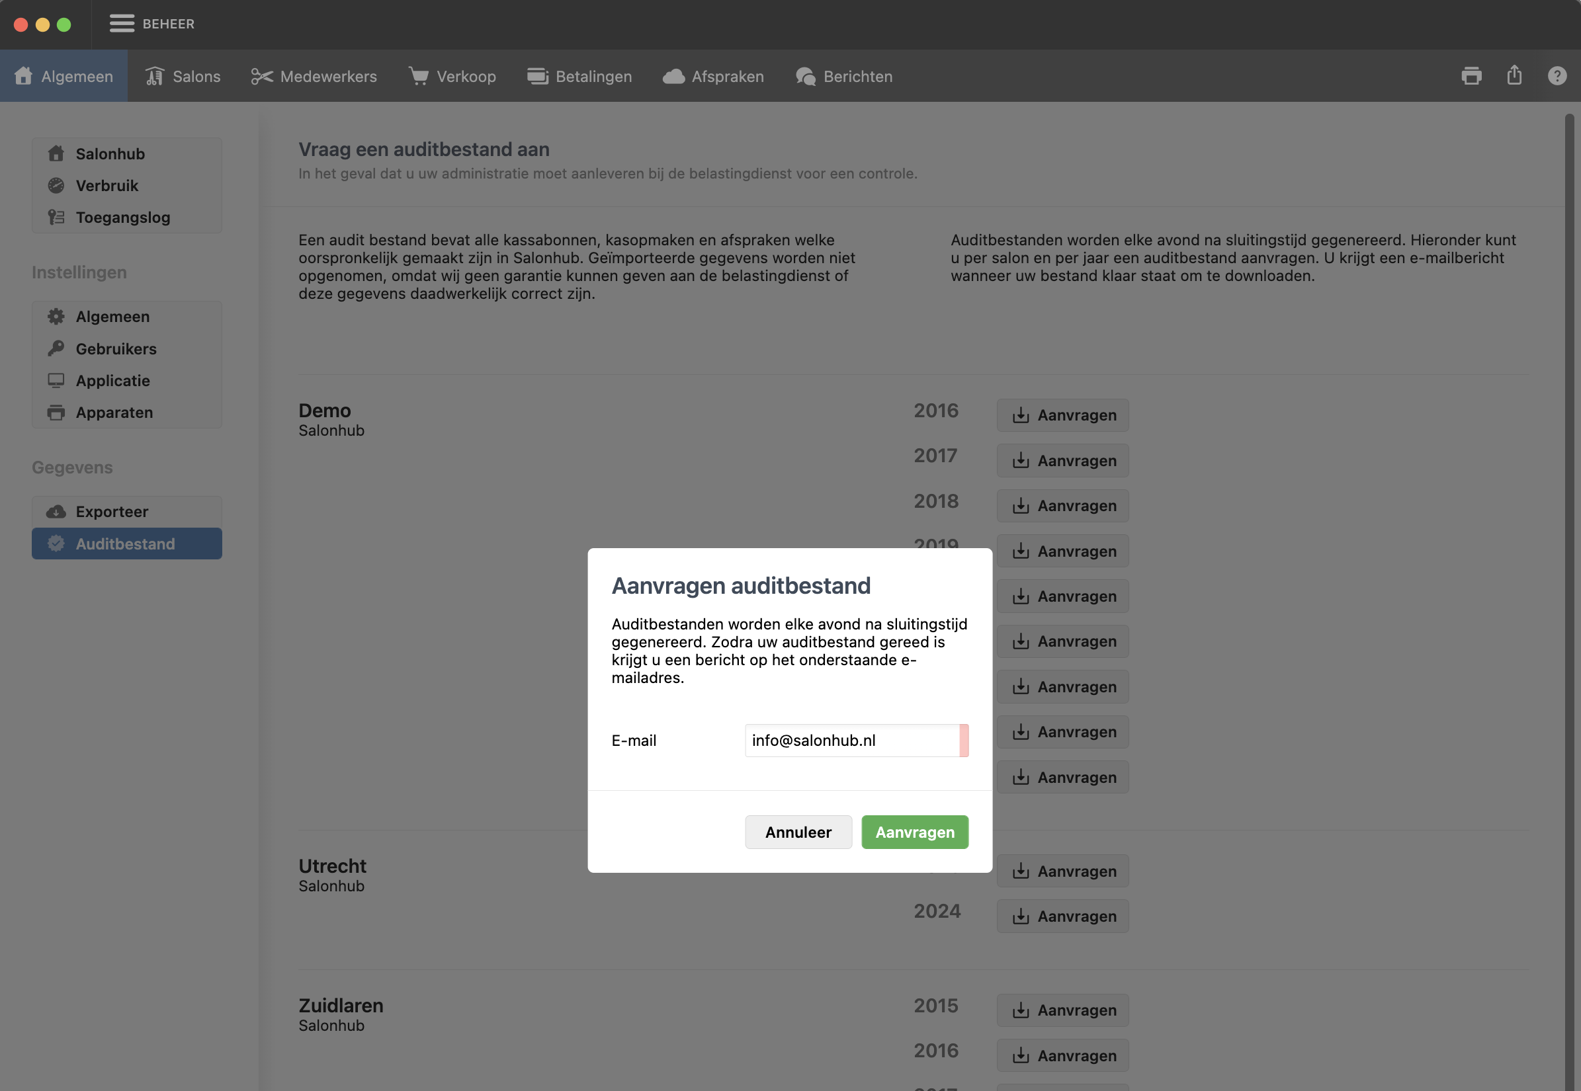Click the chat bubbles Berichten icon

click(x=806, y=77)
